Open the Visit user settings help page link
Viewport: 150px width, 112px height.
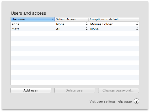pyautogui.click(x=111, y=101)
